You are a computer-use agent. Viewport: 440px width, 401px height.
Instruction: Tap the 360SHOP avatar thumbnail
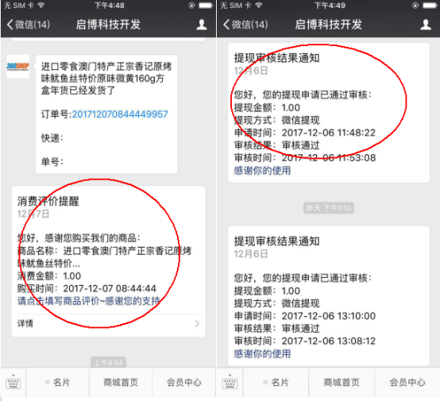(17, 67)
